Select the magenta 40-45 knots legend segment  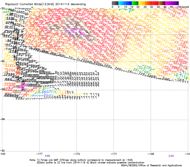pos(168,3)
